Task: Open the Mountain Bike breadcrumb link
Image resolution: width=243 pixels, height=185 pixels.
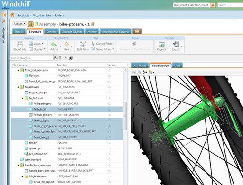Action: pyautogui.click(x=42, y=15)
